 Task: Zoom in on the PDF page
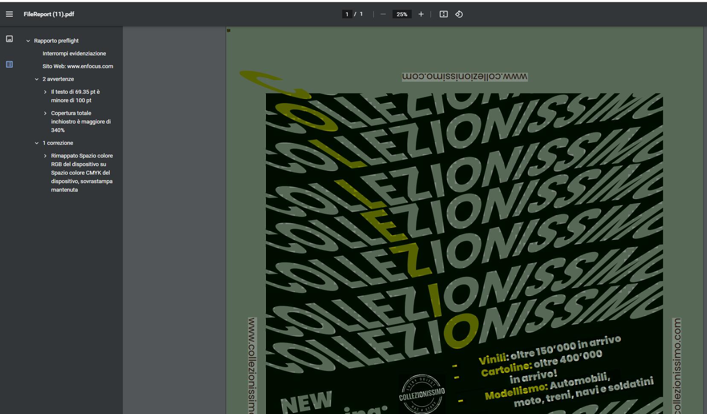point(421,14)
